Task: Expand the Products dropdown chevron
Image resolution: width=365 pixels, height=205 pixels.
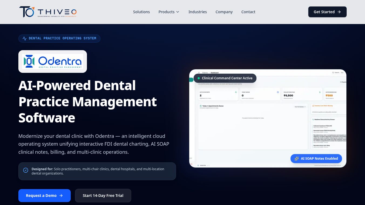Action: pos(178,12)
